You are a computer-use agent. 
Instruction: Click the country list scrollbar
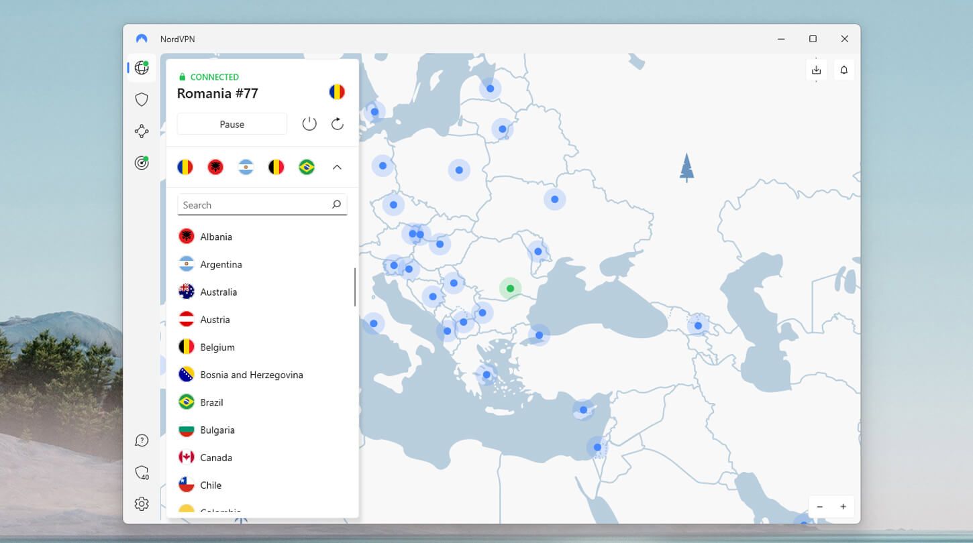click(355, 287)
